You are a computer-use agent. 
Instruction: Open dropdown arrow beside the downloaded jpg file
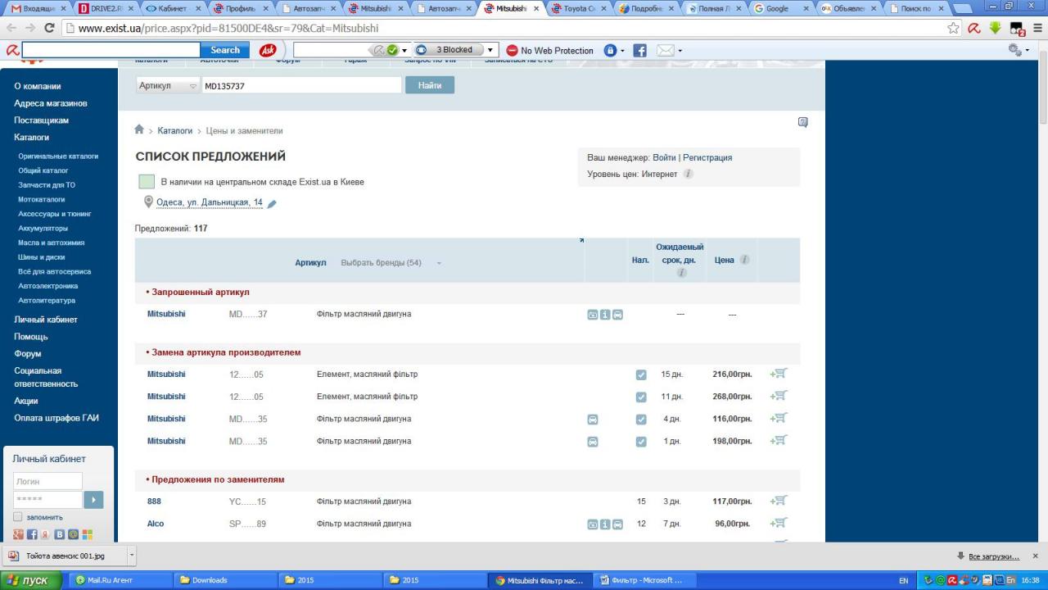[132, 556]
